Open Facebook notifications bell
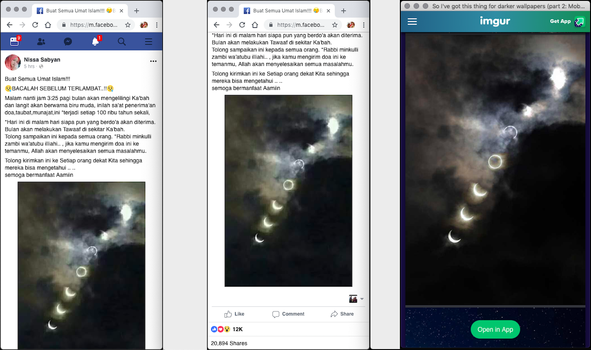Screen dimensions: 591x350 [95, 42]
